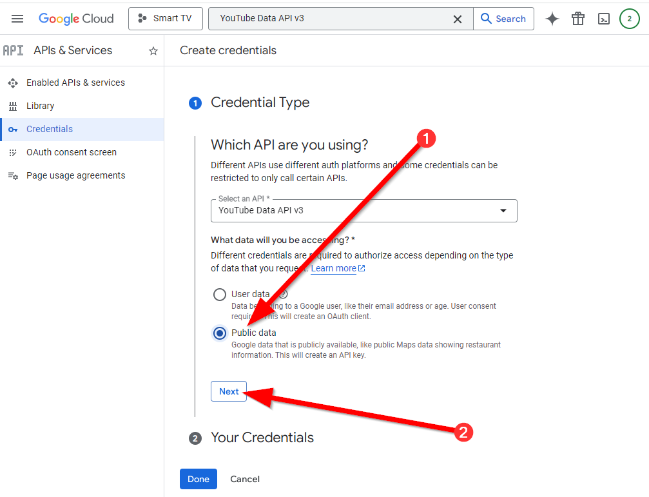Screen dimensions: 649x497
Task: Open the Smart TV project selector
Action: [x=166, y=19]
